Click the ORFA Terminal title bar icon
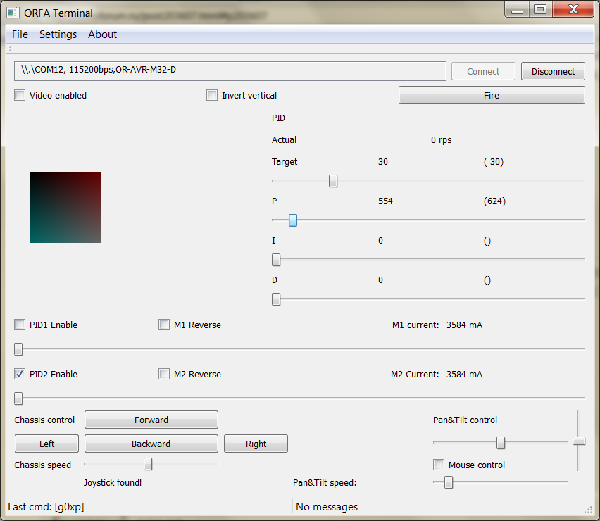The image size is (600, 521). (x=13, y=13)
